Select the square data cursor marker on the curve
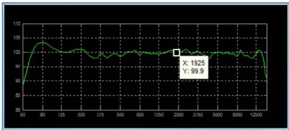 177,53
